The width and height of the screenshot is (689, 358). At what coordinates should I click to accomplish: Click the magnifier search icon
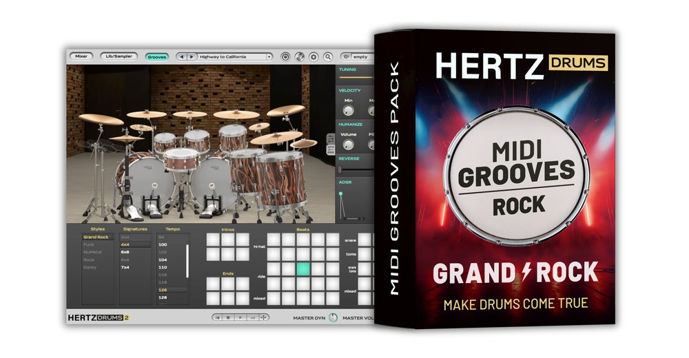328,56
